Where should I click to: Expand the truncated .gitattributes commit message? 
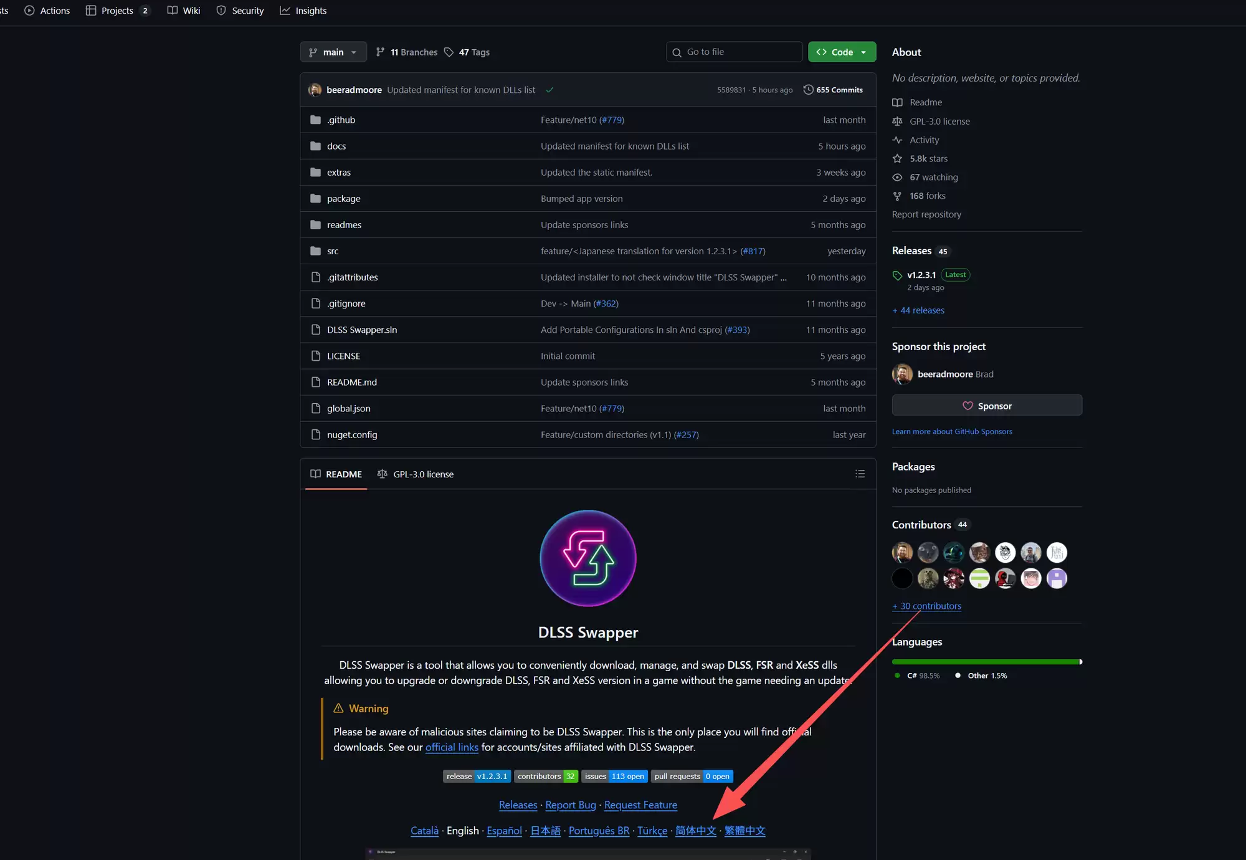783,277
